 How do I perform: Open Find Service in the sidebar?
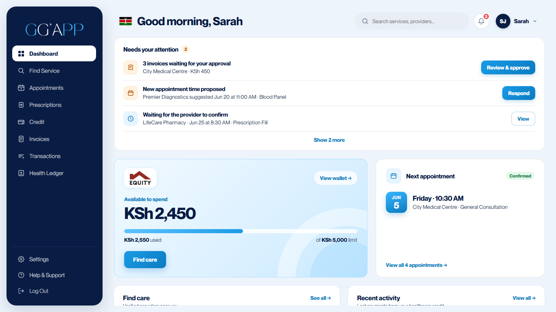click(54, 71)
